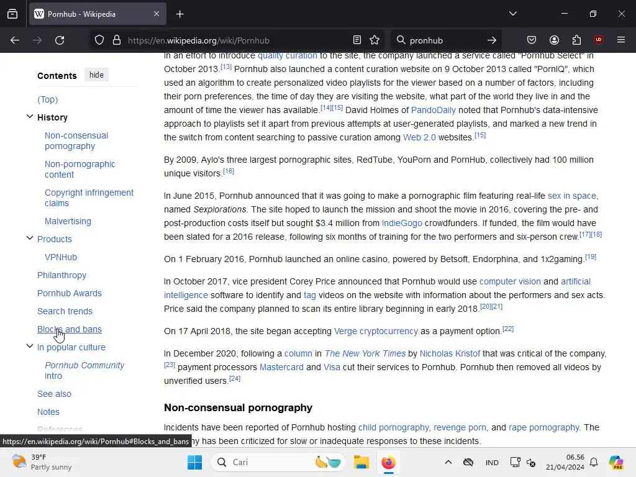Open citation reference [22]
The height and width of the screenshot is (477, 636).
click(508, 329)
